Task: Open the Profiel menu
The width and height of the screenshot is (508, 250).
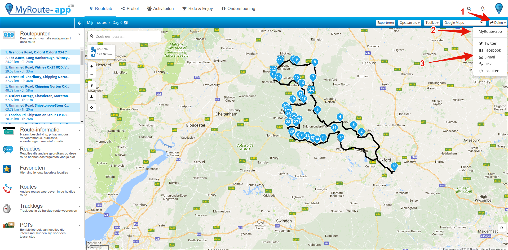Action: click(x=130, y=9)
